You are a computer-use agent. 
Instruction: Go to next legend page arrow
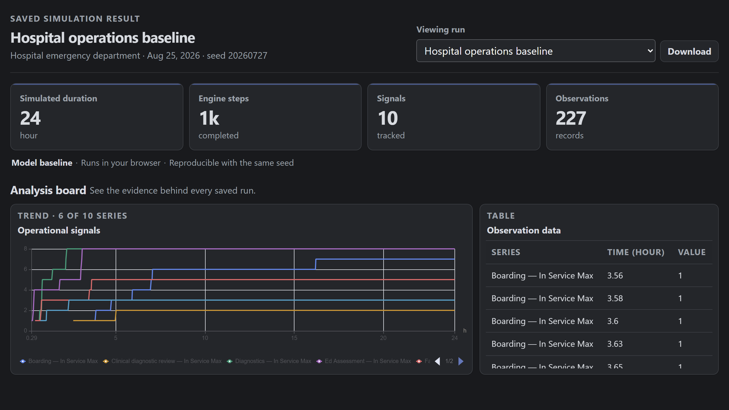click(461, 361)
